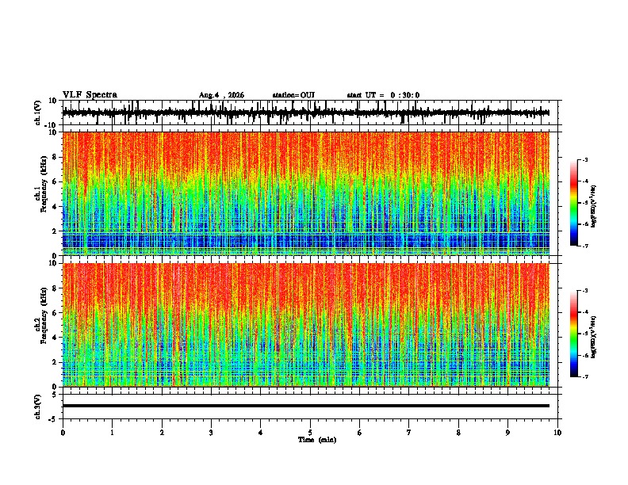The height and width of the screenshot is (485, 628).
Task: Click the "6" kHz tick on ch.2 frequency axis
Action: pyautogui.click(x=55, y=313)
